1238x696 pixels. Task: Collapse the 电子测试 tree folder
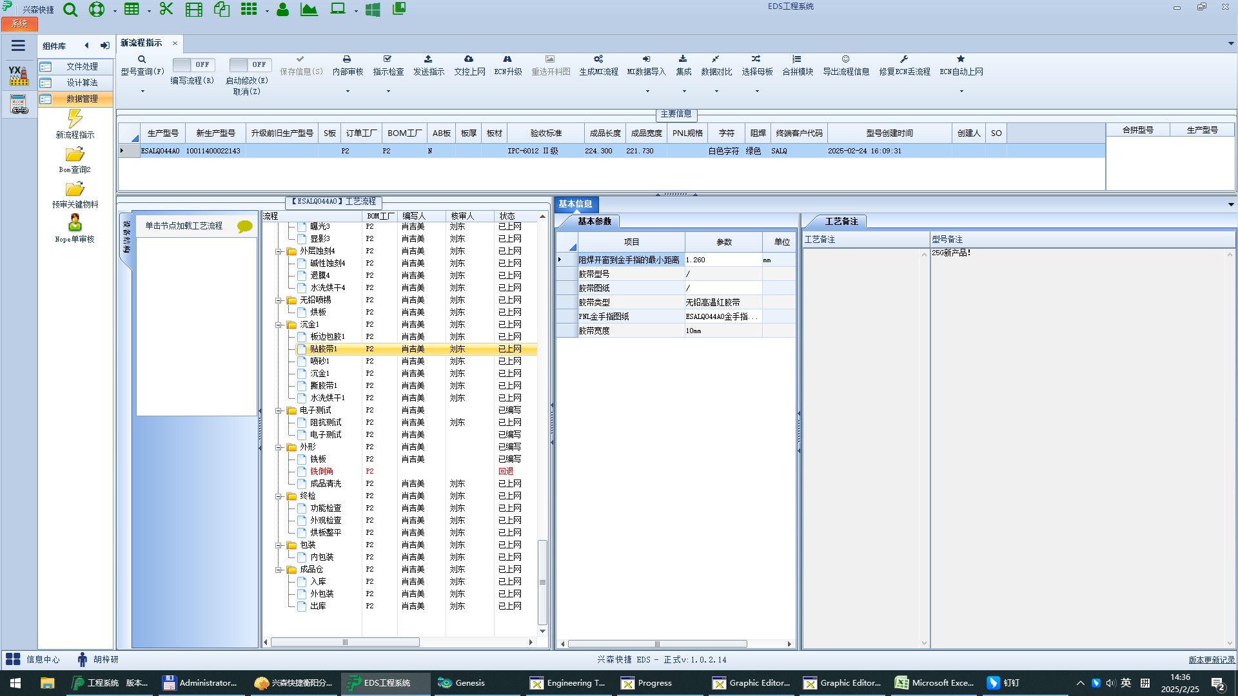point(279,411)
